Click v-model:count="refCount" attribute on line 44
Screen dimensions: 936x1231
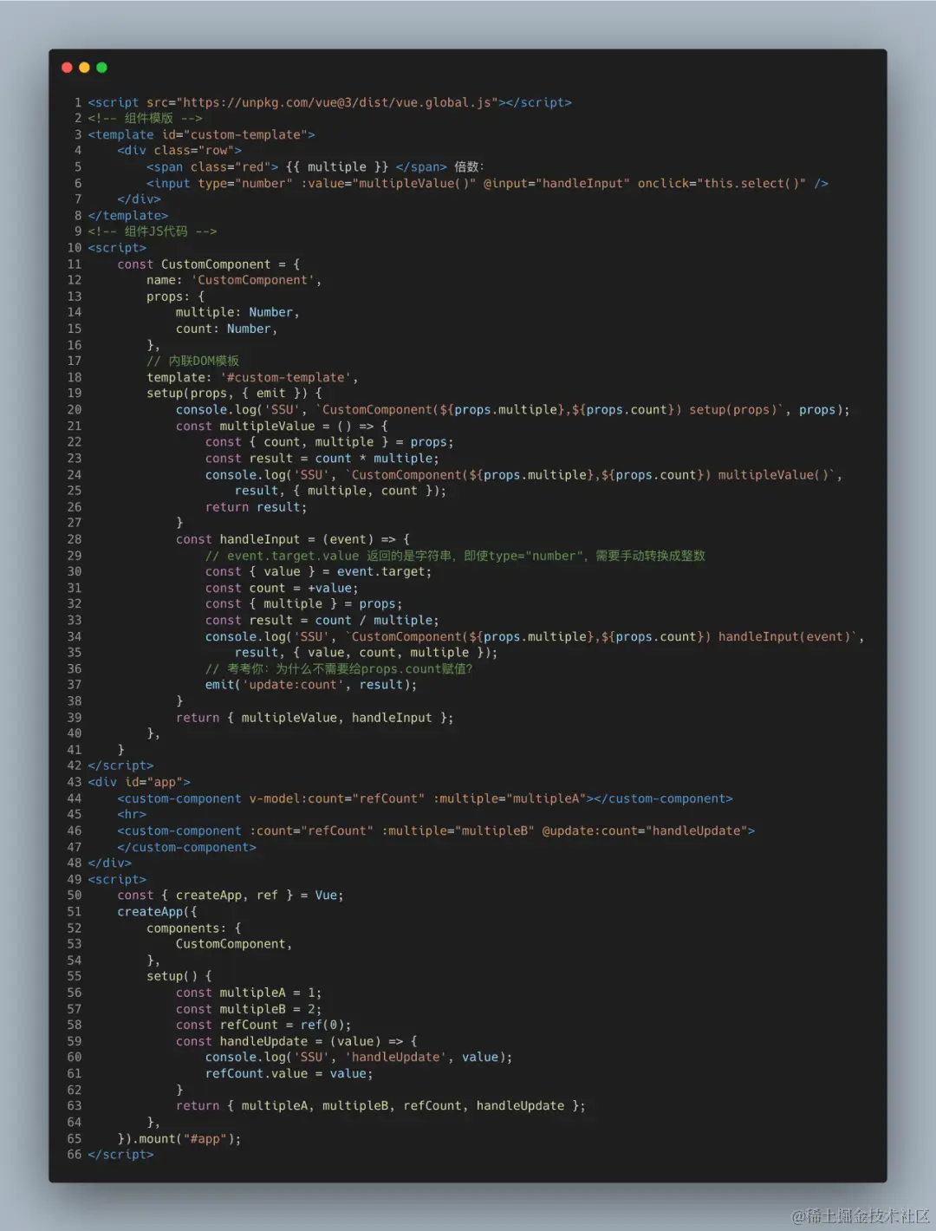[x=337, y=799]
